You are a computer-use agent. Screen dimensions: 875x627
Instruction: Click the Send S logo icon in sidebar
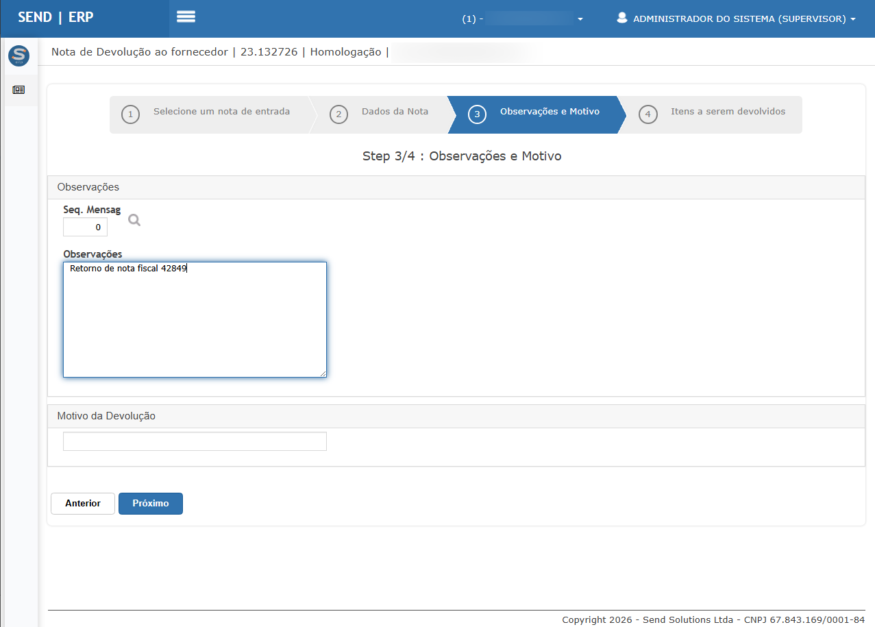[x=19, y=56]
